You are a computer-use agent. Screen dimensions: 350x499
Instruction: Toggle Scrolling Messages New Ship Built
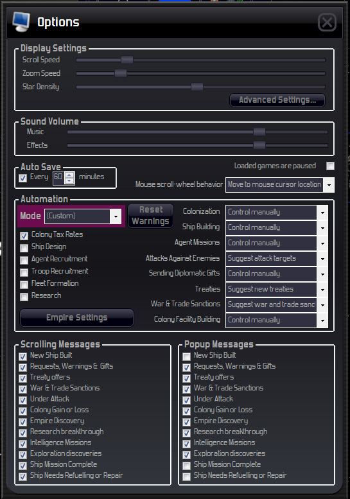[22, 356]
